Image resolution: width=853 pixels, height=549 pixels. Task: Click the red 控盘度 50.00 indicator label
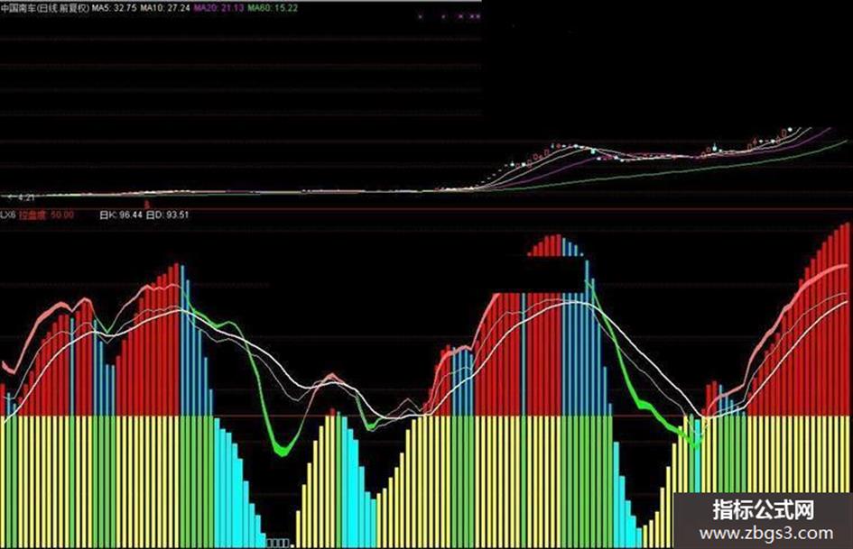pos(46,215)
